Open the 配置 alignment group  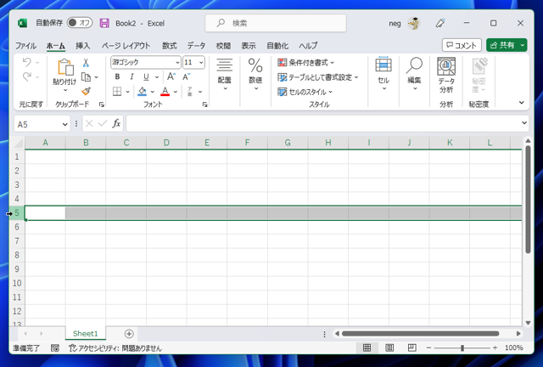point(224,75)
